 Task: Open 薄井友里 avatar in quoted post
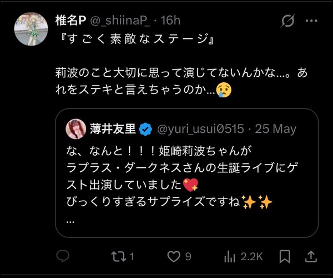tap(76, 129)
